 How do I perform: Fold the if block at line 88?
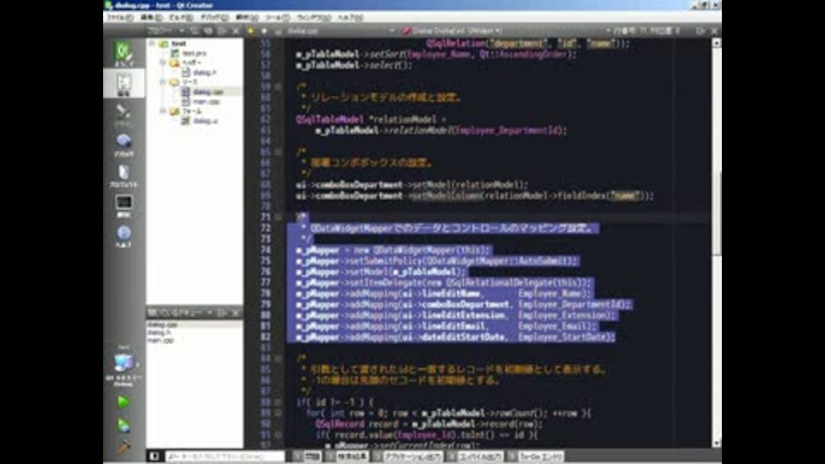coord(278,402)
